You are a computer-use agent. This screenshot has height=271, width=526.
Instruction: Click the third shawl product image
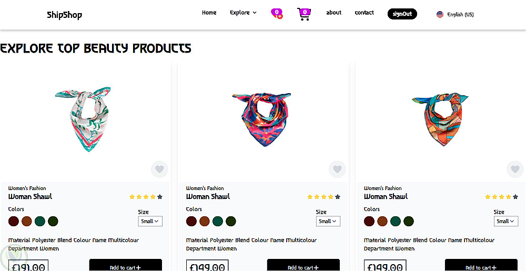(x=440, y=118)
